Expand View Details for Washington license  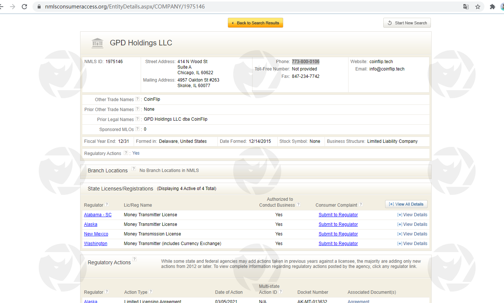click(x=412, y=244)
